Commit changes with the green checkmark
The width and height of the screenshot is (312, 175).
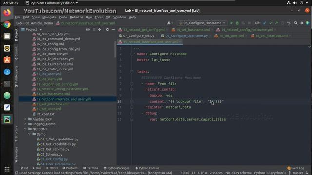[271, 23]
